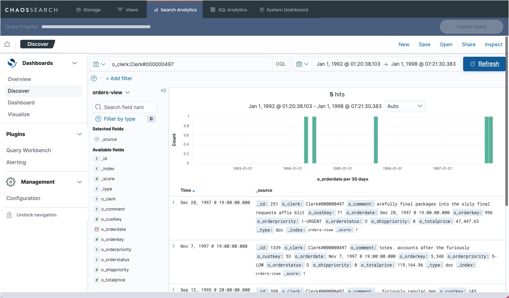This screenshot has height=298, width=509.
Task: Open Configuration under Management
Action: coord(23,198)
